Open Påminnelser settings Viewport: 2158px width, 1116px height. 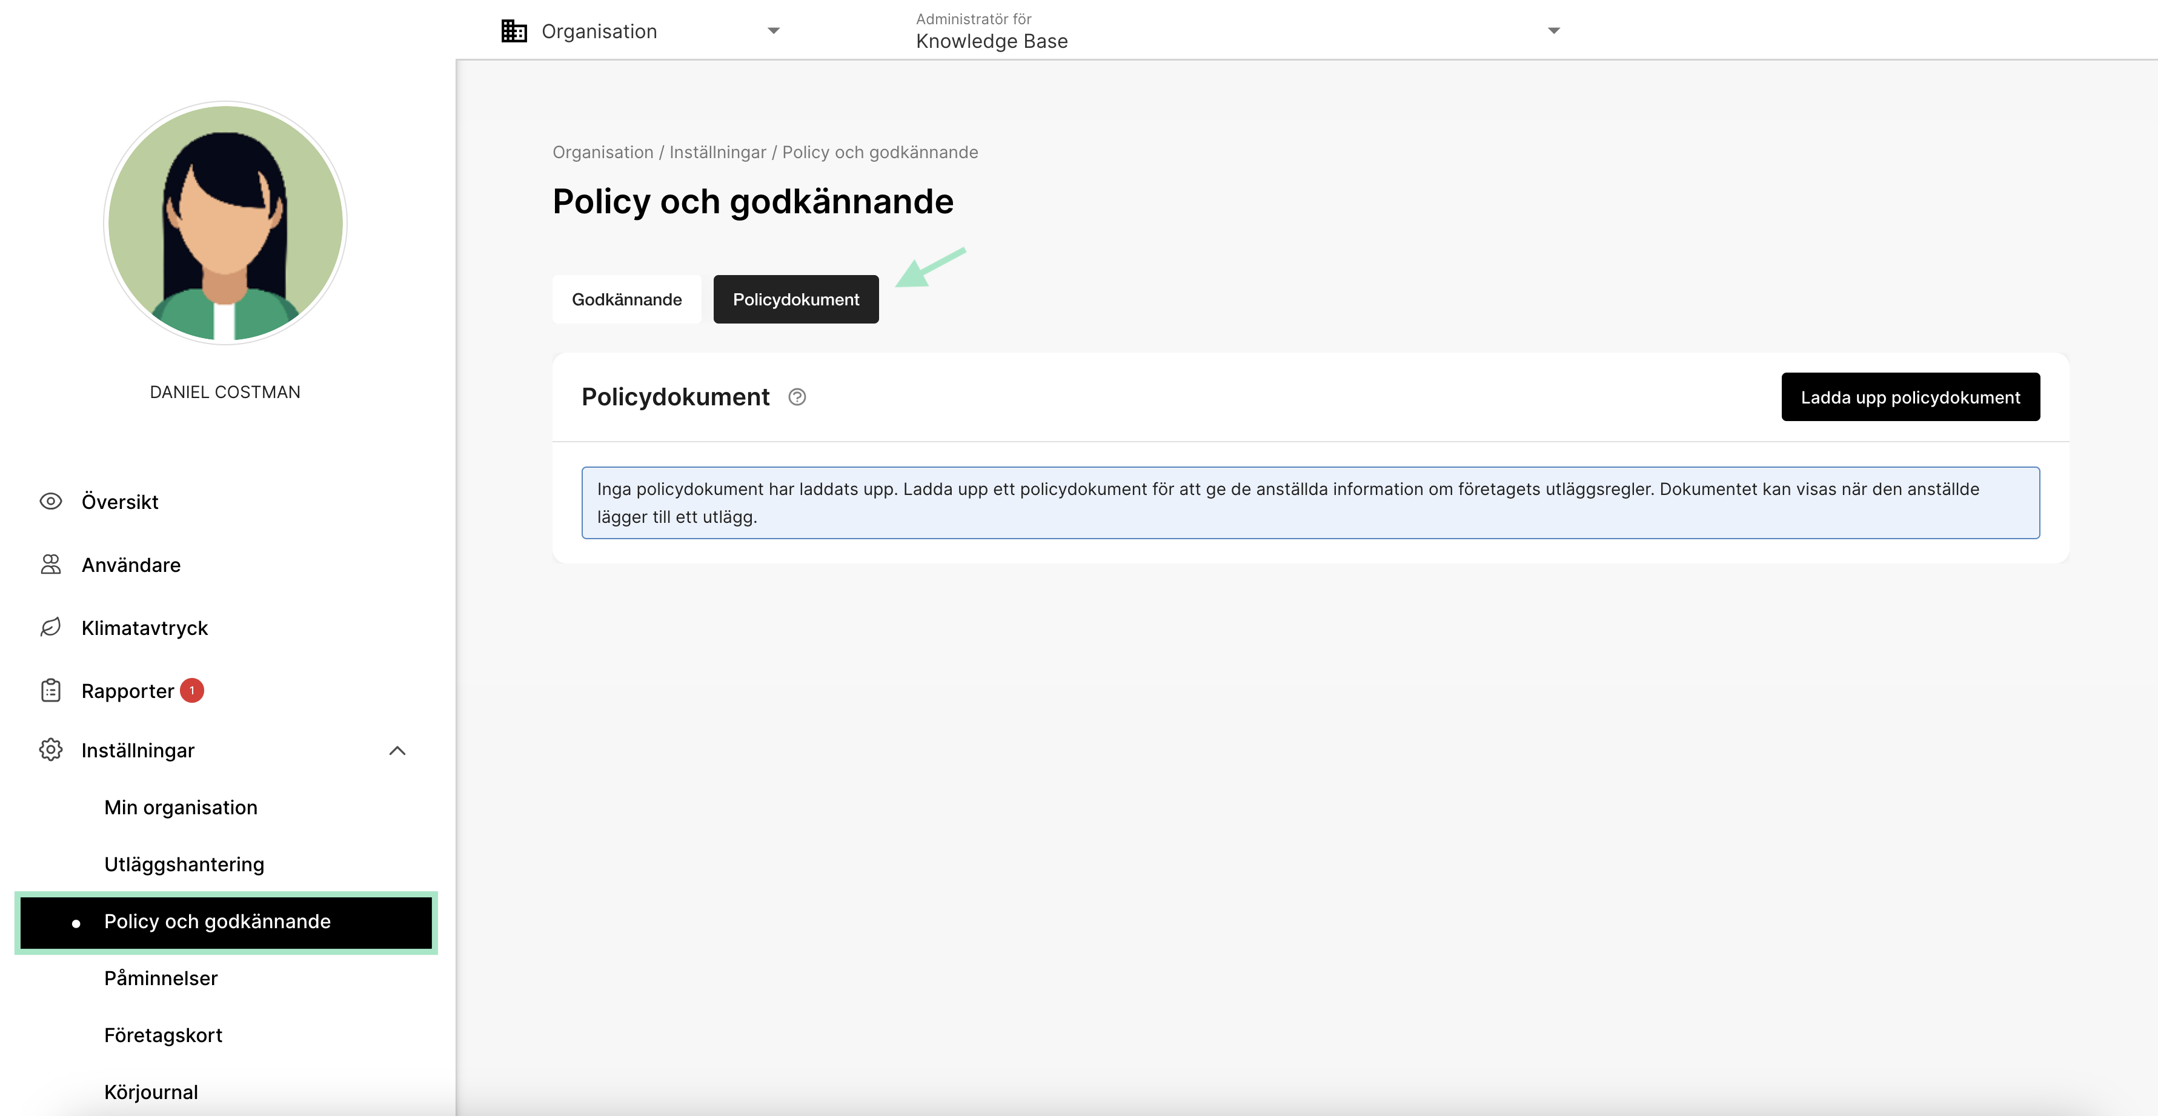(x=160, y=978)
